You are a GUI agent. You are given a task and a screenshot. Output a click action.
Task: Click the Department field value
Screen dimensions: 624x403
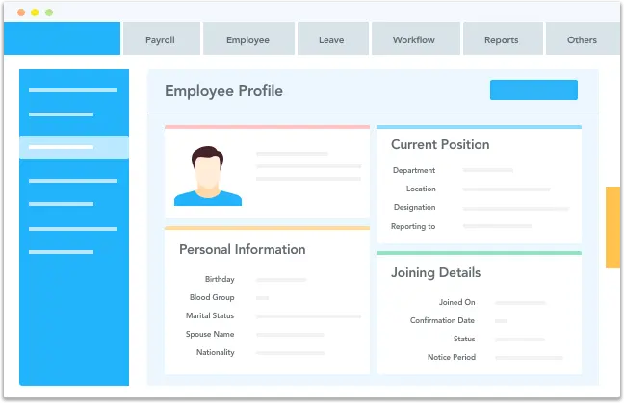click(488, 170)
